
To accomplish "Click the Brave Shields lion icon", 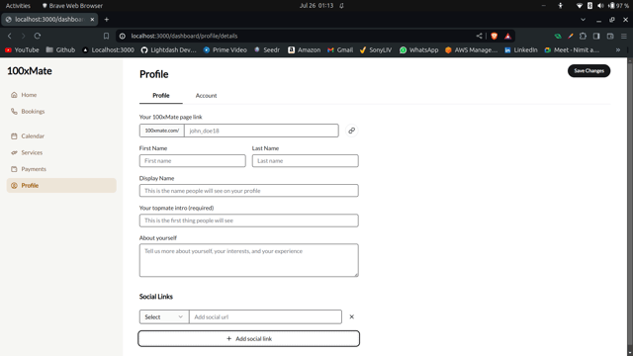I will tap(495, 36).
